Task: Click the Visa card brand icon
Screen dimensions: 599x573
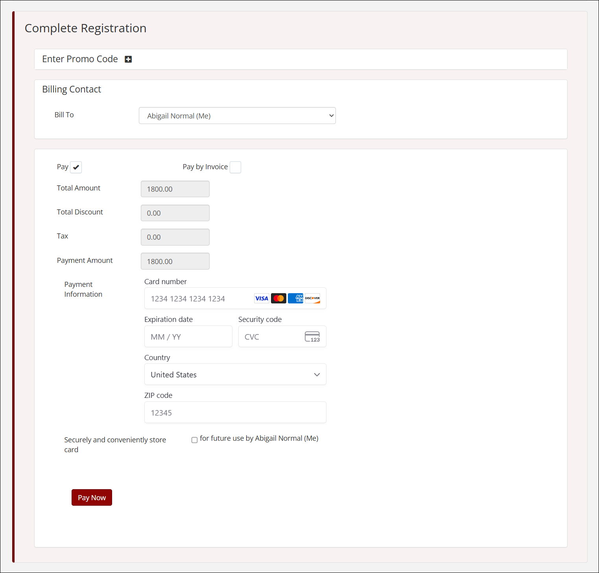Action: (261, 298)
